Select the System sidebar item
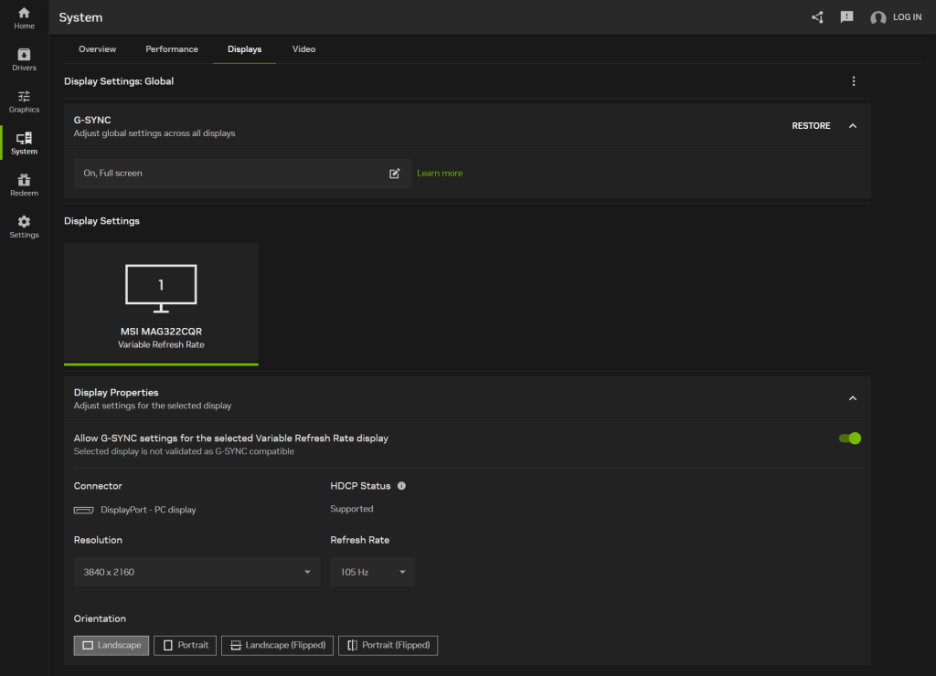This screenshot has width=936, height=676. pyautogui.click(x=24, y=143)
